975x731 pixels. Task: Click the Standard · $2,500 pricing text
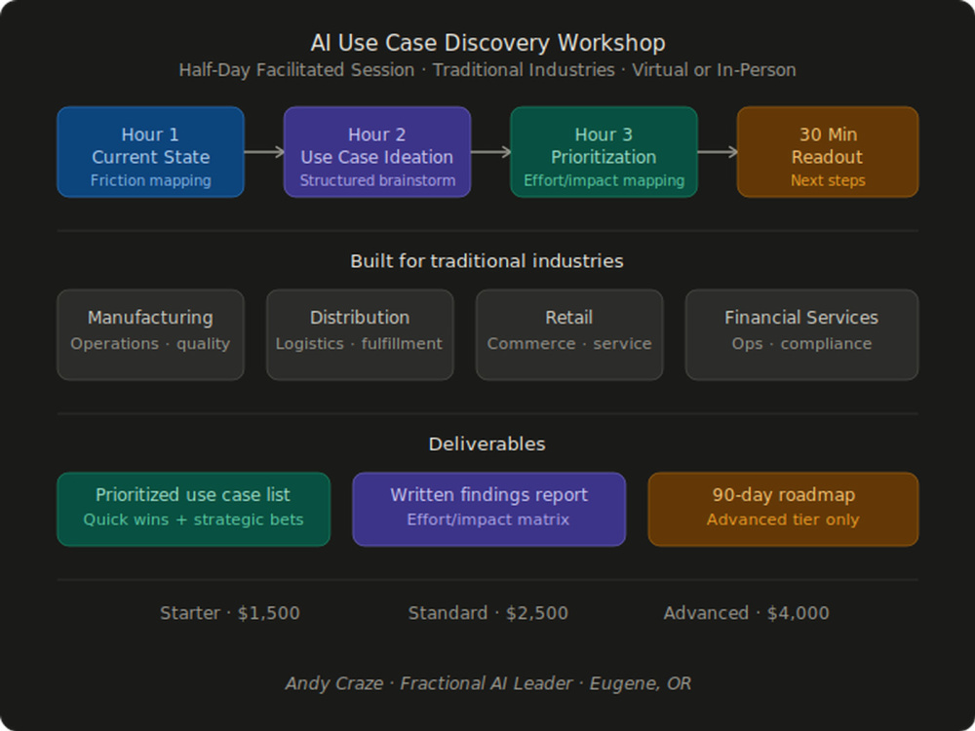click(x=488, y=613)
